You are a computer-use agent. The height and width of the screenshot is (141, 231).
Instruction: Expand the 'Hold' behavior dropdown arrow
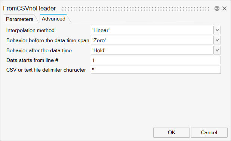[x=217, y=50]
